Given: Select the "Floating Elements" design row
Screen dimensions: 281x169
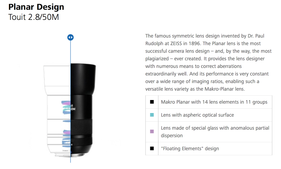Looking at the screenshot, I should pyautogui.click(x=209, y=148).
